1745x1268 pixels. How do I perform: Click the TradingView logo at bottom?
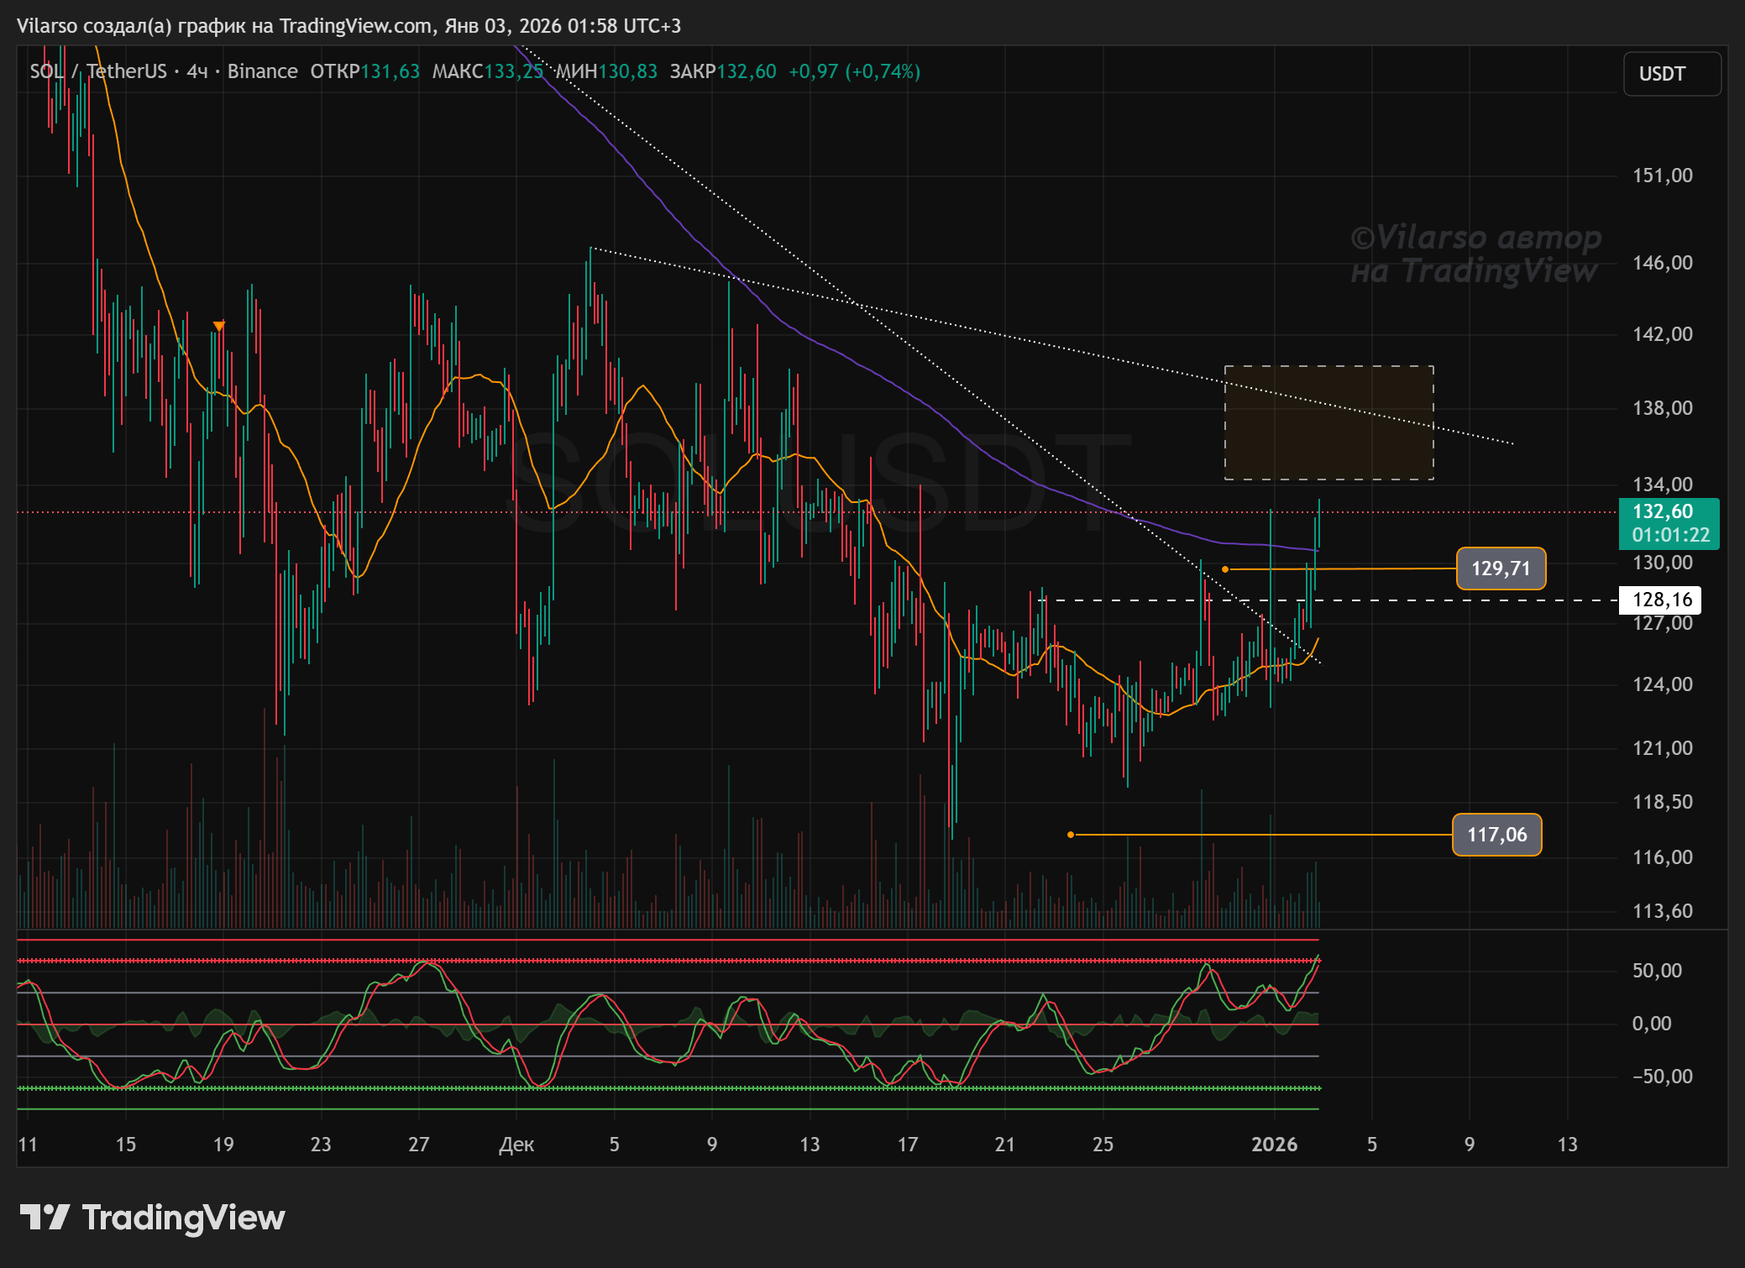[x=152, y=1217]
